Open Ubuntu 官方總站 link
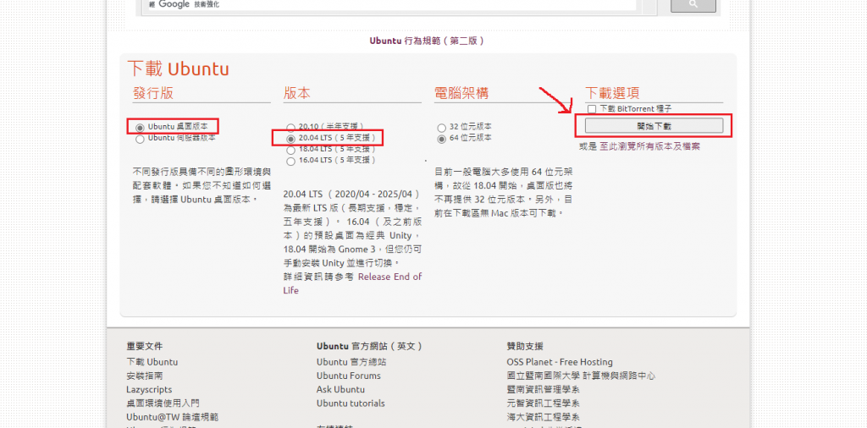Screen dimensions: 867x428 (x=351, y=362)
